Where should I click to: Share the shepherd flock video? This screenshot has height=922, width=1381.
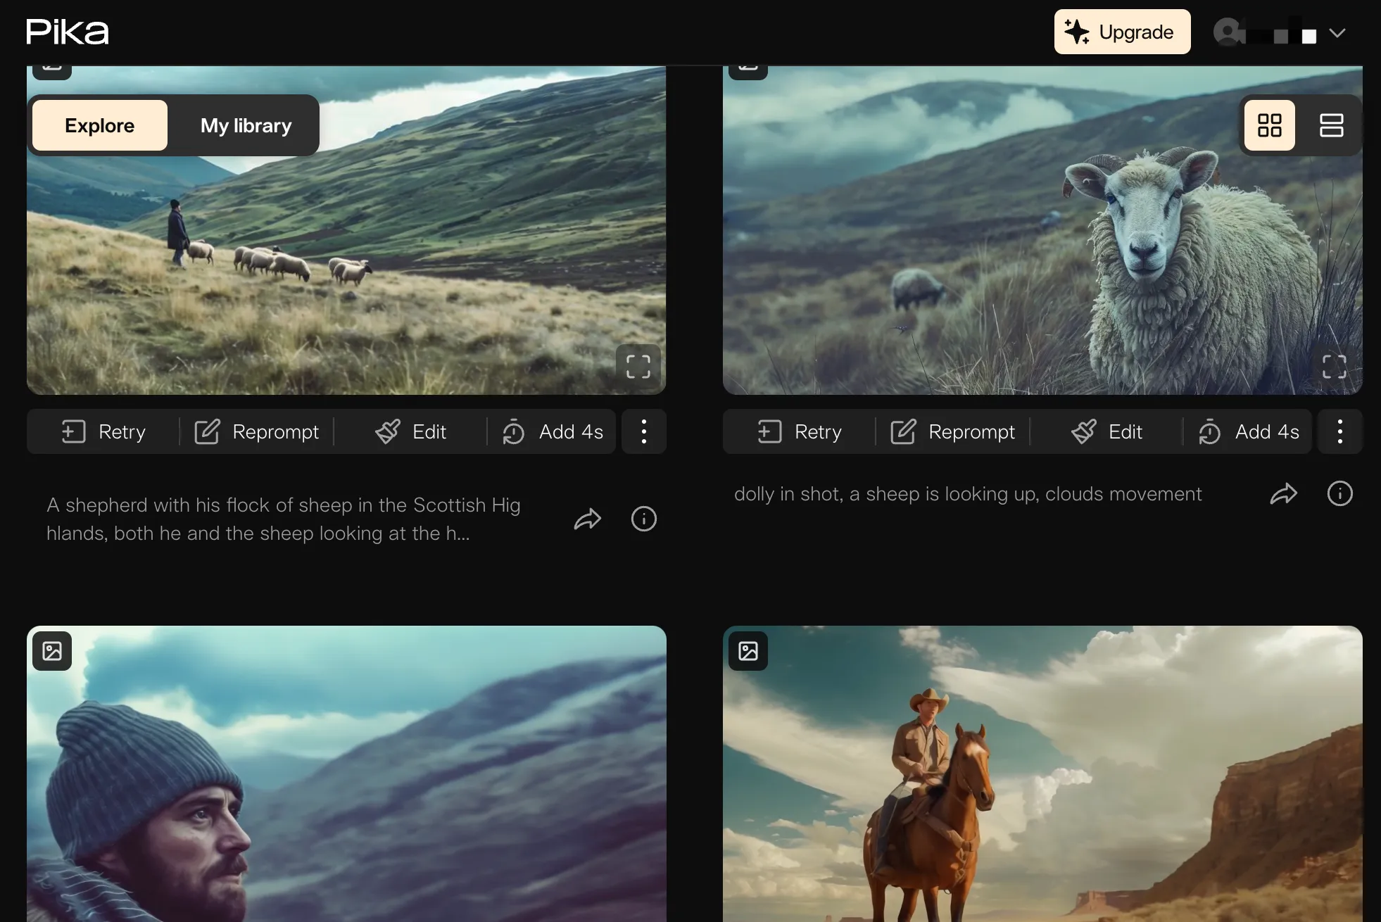click(587, 519)
